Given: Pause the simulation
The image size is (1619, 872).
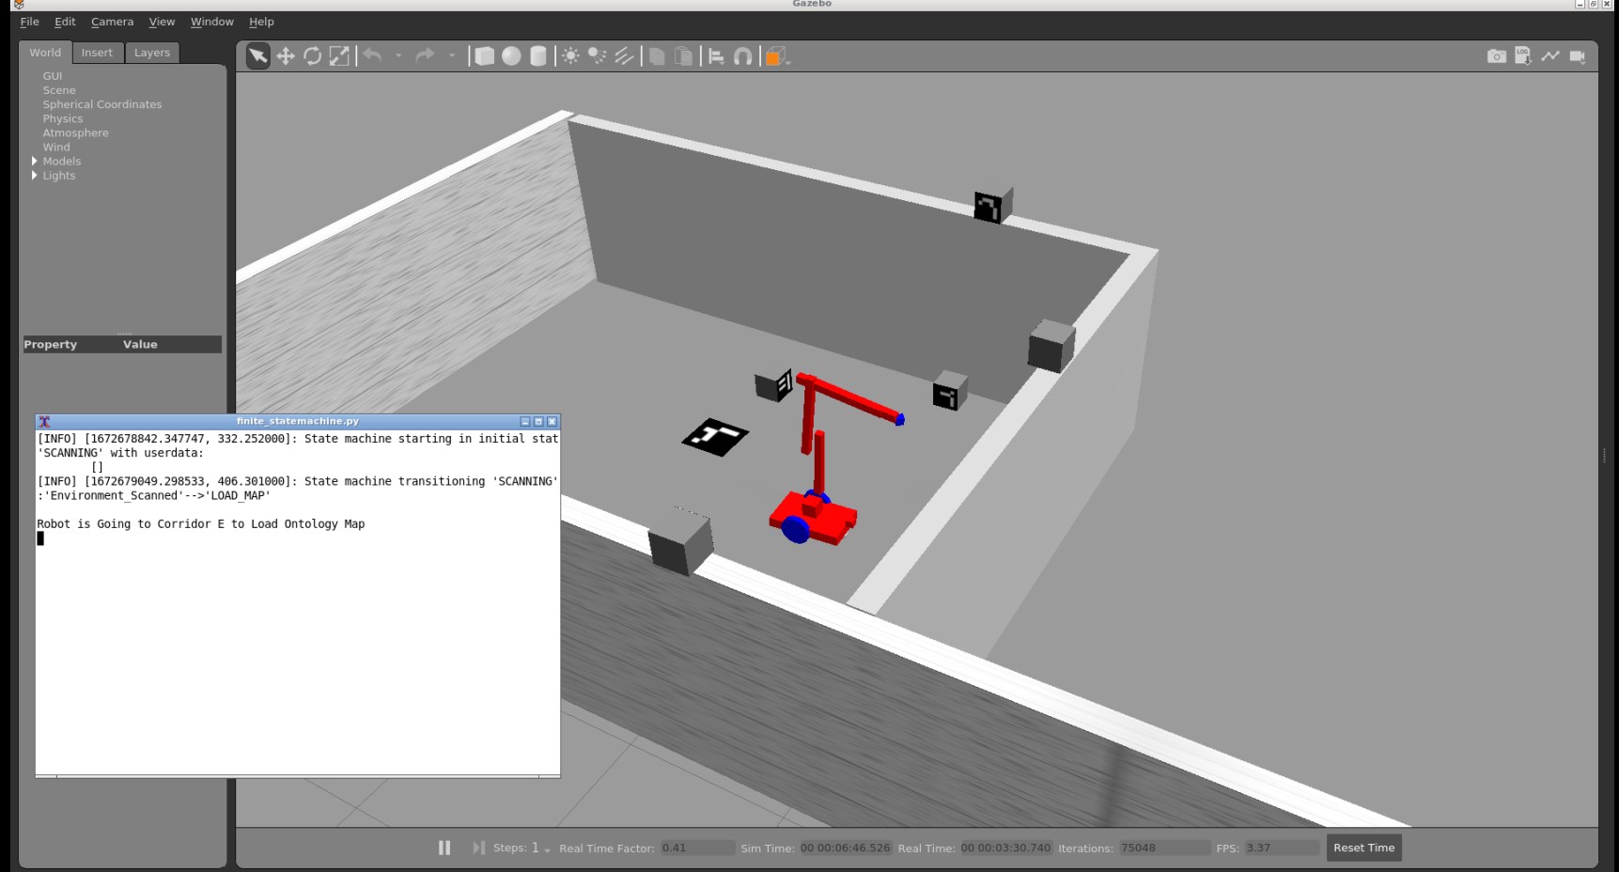Looking at the screenshot, I should coord(444,848).
